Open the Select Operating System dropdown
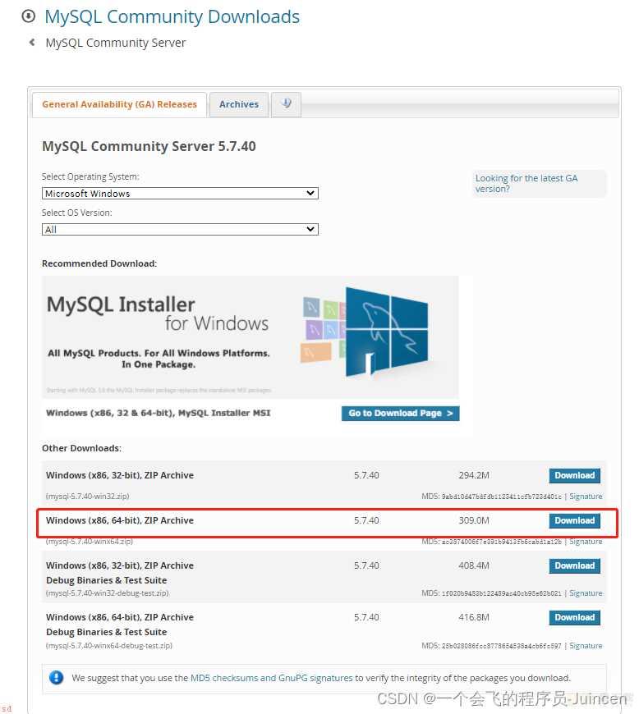The height and width of the screenshot is (714, 639). 180,194
